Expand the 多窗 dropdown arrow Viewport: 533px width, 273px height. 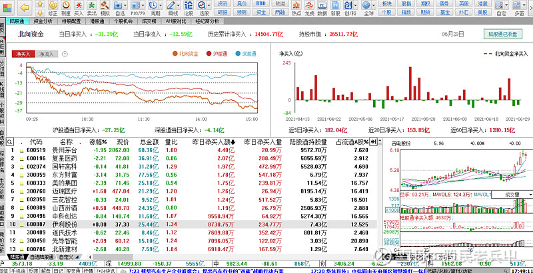click(525, 5)
